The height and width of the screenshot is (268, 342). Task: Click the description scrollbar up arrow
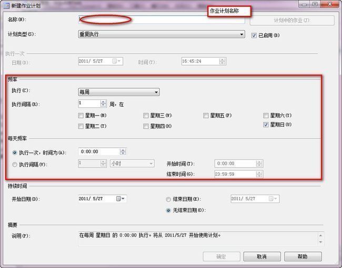tap(320, 235)
